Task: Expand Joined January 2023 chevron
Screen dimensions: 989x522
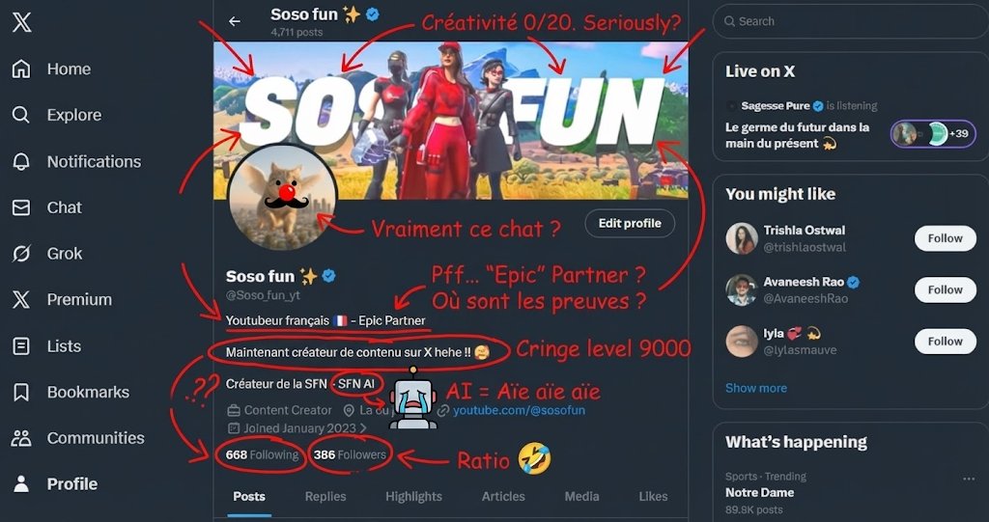Action: 363,427
